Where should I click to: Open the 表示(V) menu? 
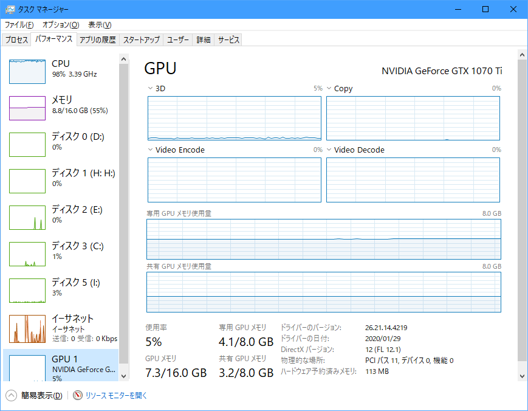100,24
